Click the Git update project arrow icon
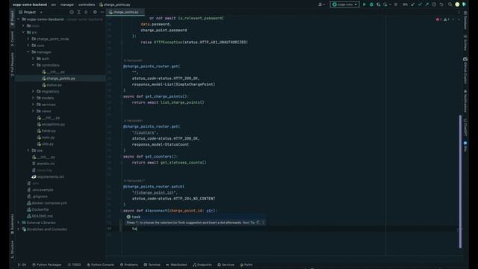Image resolution: width=478 pixels, height=269 pixels. (413, 4)
